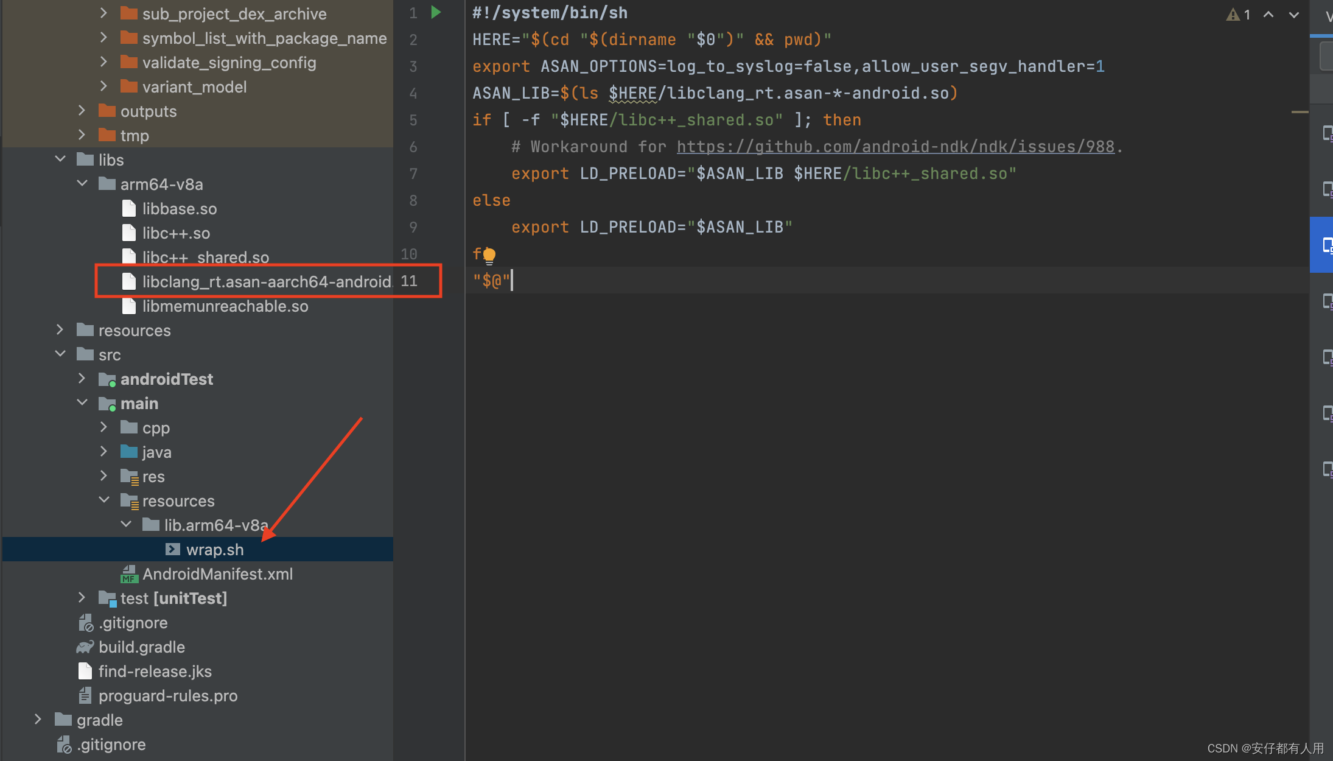Viewport: 1333px width, 761px height.
Task: Go to the previous highlighted problem arrow
Action: tap(1268, 15)
